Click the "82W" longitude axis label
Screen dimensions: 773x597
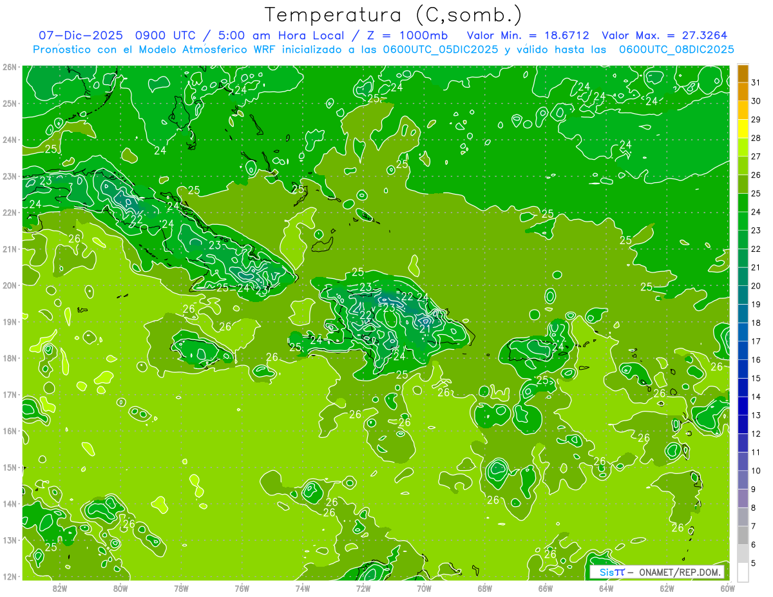click(x=59, y=588)
